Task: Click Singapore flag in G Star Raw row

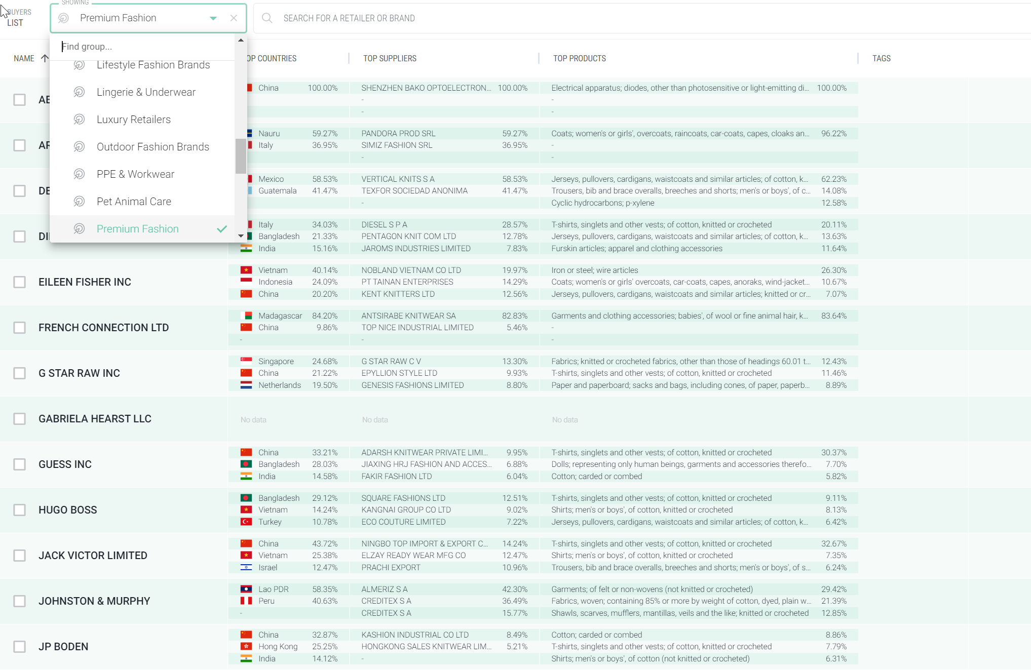Action: click(246, 362)
